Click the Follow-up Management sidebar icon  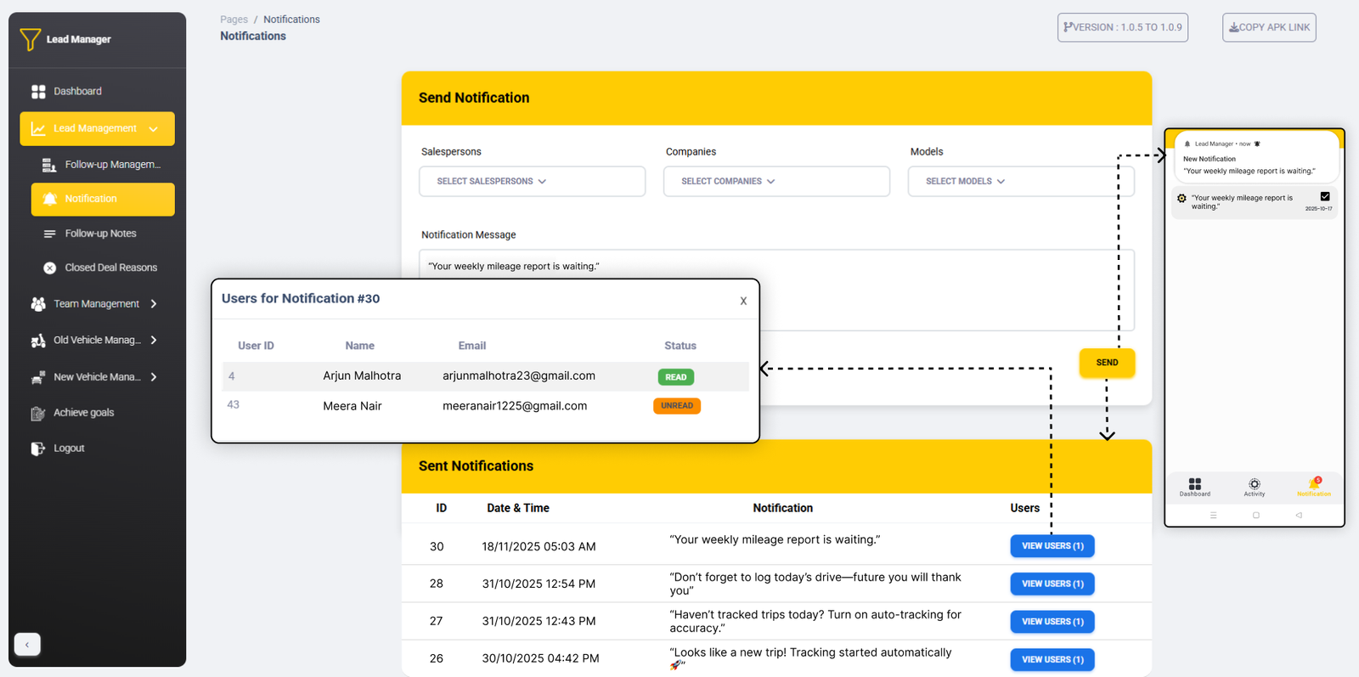tap(49, 165)
